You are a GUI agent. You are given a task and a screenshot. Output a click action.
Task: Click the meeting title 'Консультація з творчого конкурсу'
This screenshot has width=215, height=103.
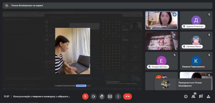coord(42,97)
